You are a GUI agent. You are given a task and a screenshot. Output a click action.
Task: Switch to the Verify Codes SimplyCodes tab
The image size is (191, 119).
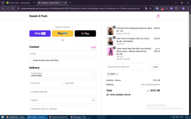point(20,3)
